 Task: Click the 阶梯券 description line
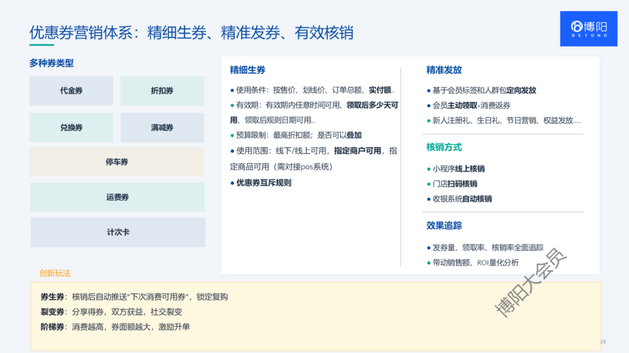click(x=115, y=327)
